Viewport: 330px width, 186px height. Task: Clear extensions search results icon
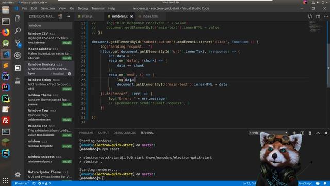coord(60,16)
